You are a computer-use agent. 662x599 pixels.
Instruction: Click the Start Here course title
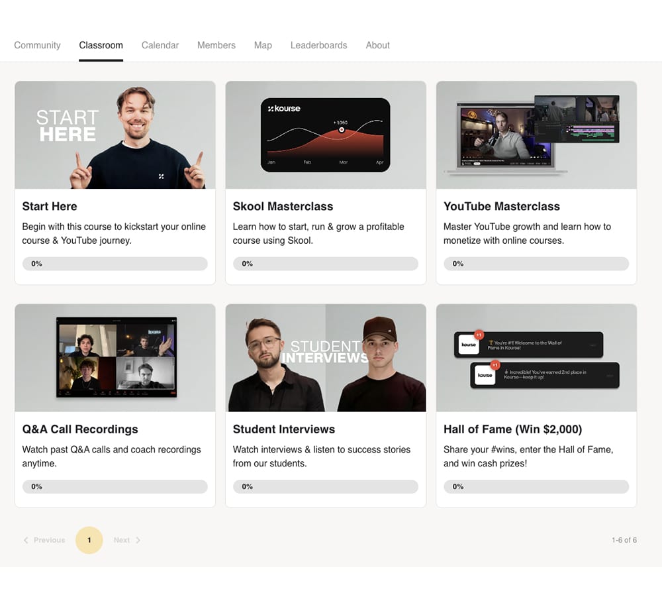tap(50, 206)
